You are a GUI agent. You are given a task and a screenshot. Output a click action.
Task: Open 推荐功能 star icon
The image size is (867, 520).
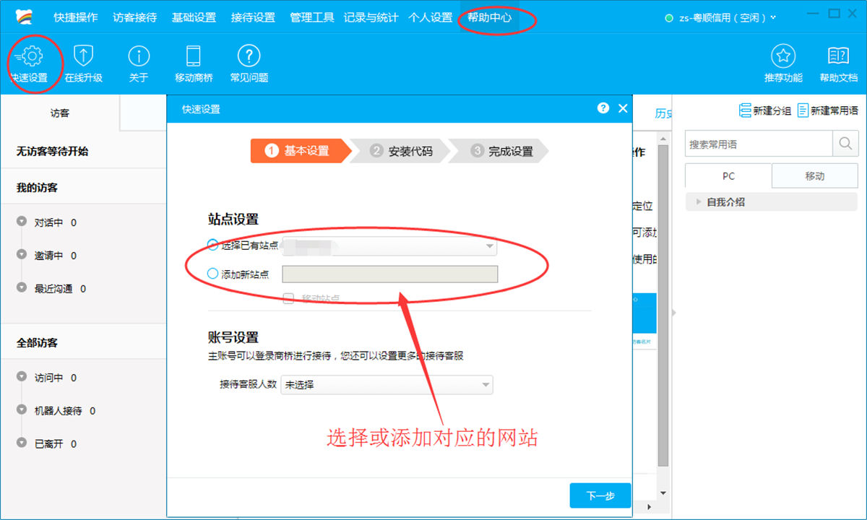(x=783, y=56)
